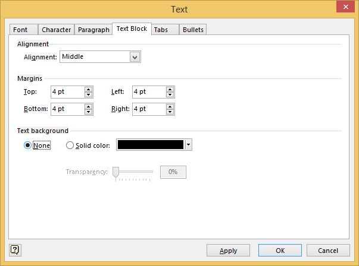Decrease the Right margin with down arrow

tap(170, 112)
